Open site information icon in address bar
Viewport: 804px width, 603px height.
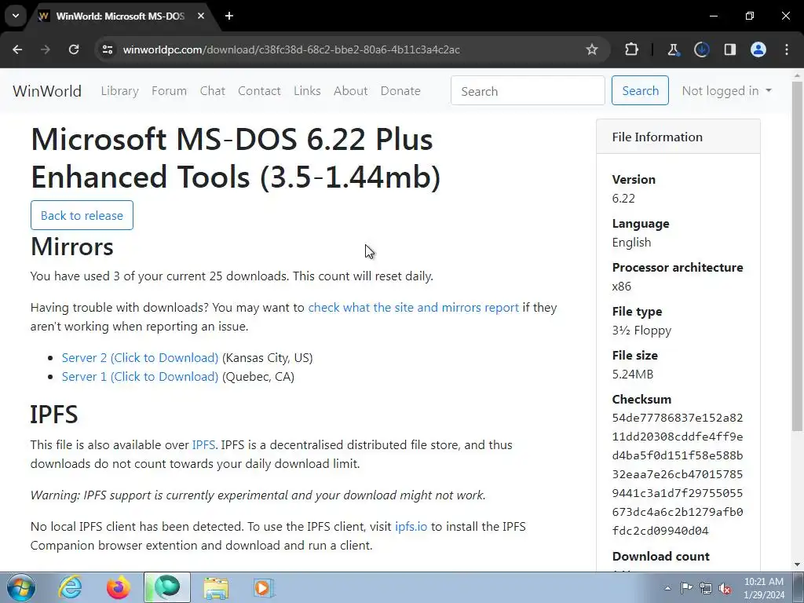coord(107,49)
